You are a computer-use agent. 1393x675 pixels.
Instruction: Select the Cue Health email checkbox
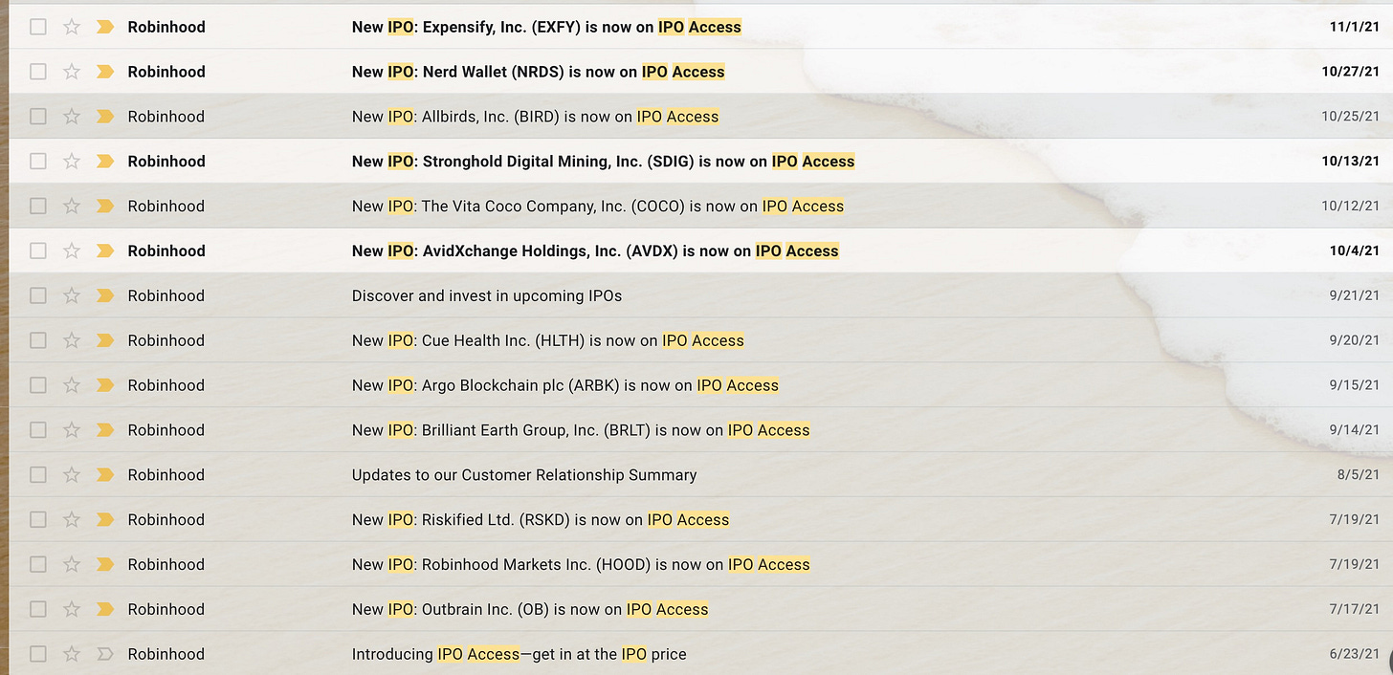(38, 340)
